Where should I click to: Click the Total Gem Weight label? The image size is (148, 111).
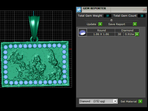pyautogui.click(x=90, y=16)
